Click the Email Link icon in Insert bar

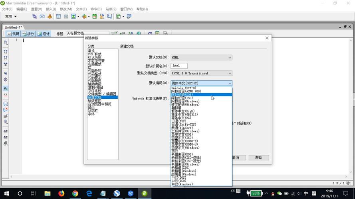pos(42,16)
